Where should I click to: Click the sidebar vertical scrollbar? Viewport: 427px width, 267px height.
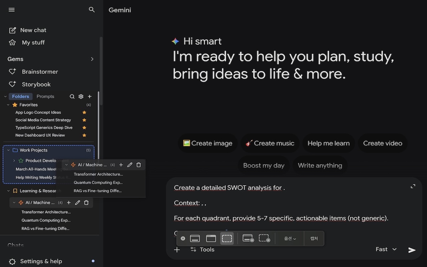tap(101, 71)
